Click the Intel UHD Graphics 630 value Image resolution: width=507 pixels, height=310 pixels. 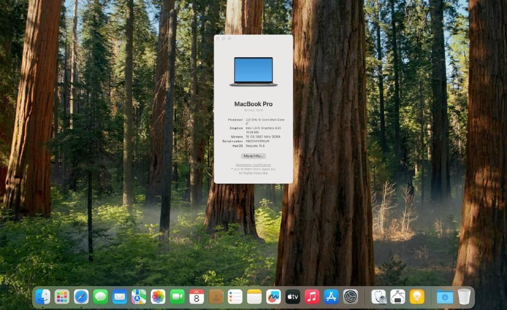[x=263, y=128]
